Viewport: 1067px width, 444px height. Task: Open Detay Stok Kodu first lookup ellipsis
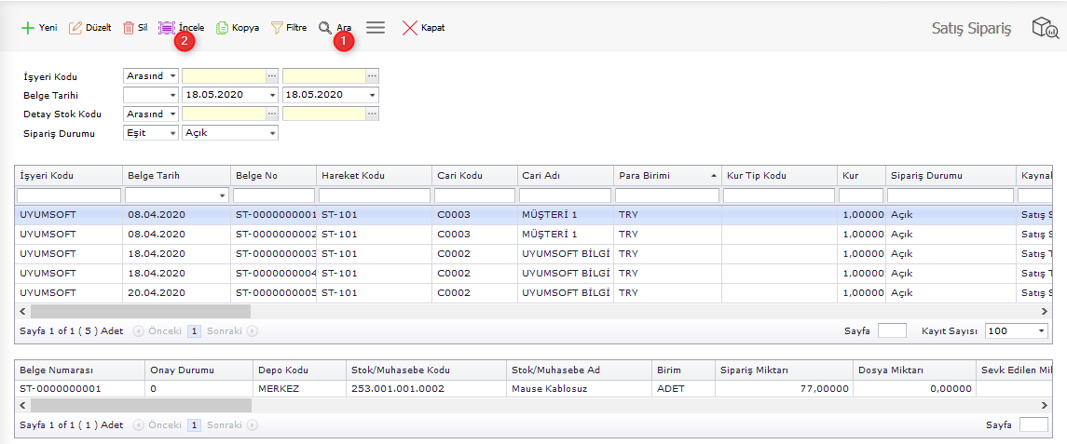point(272,114)
